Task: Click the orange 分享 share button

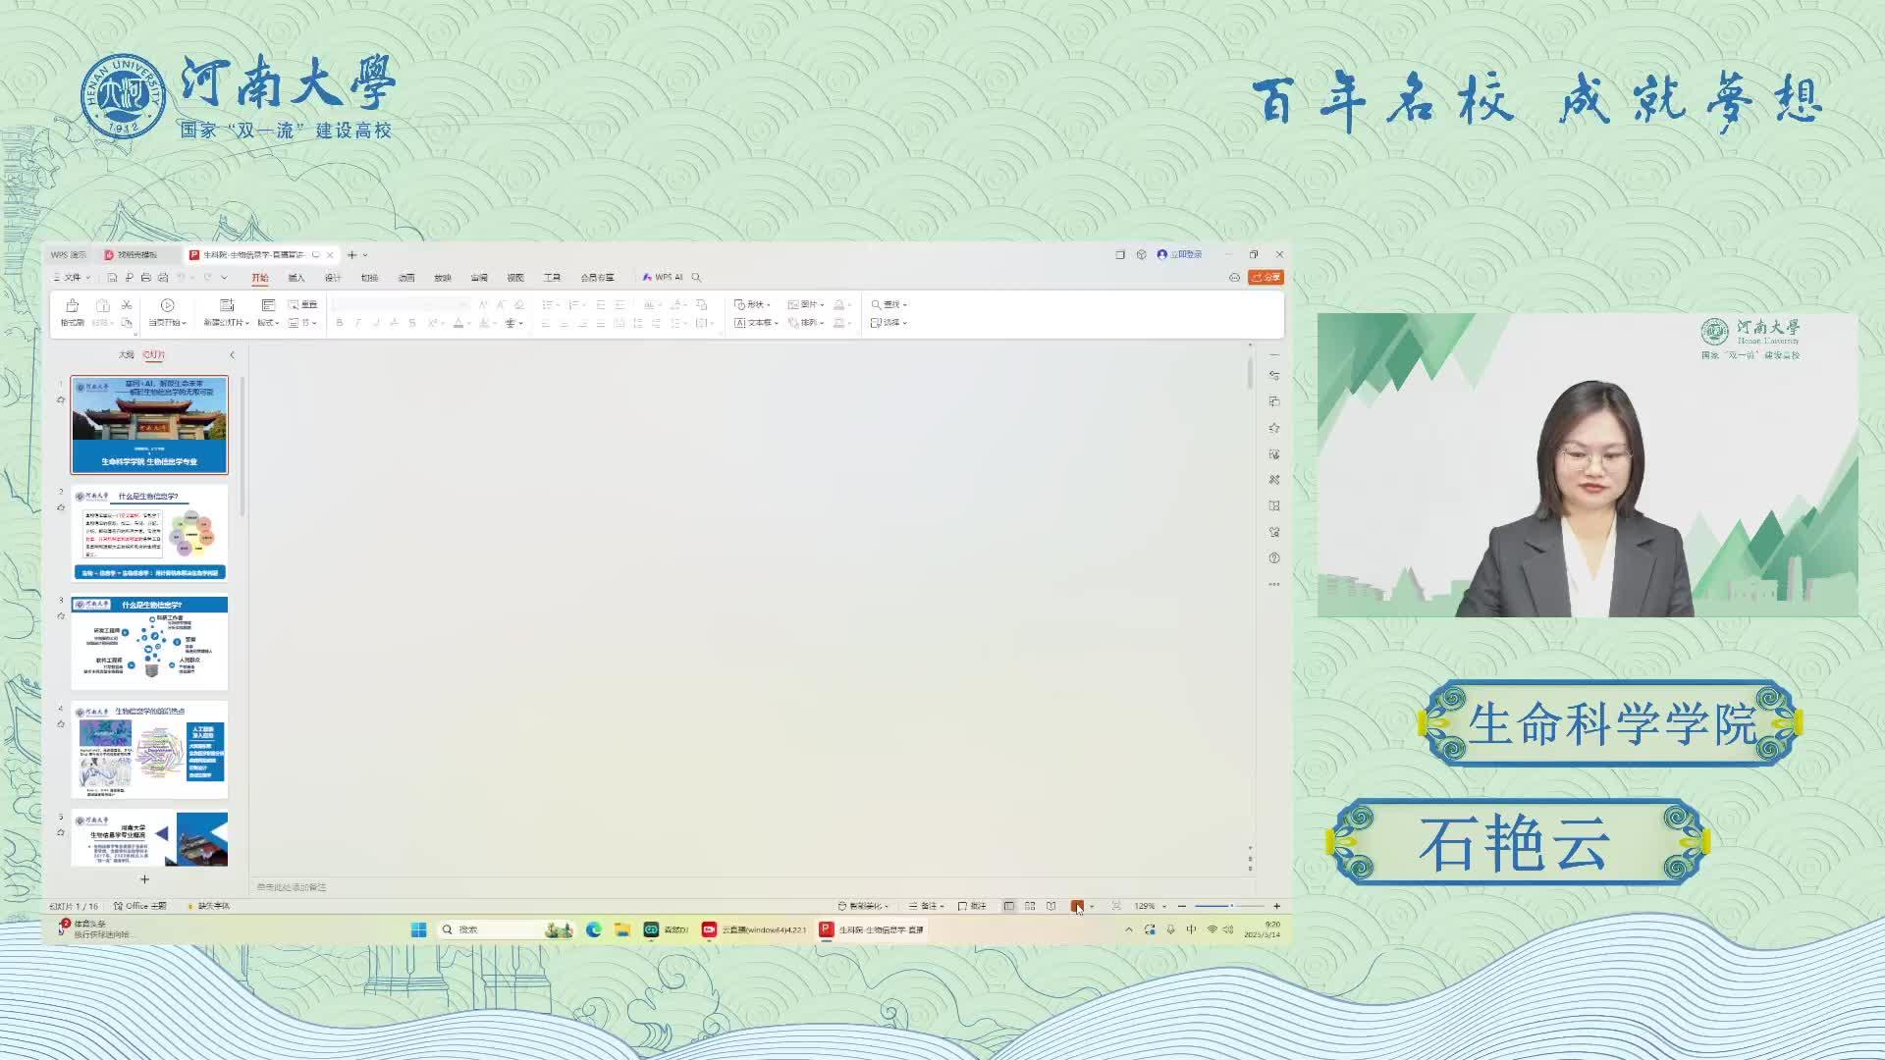Action: 1266,278
